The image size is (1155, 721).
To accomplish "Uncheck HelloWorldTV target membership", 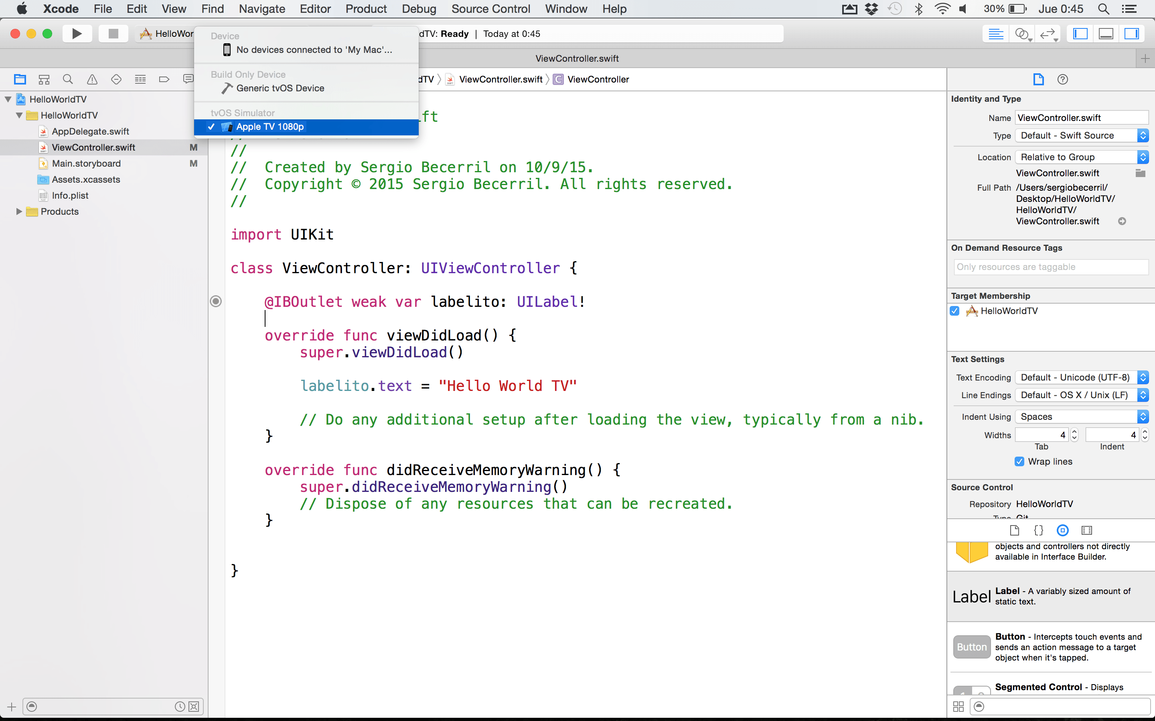I will pyautogui.click(x=954, y=311).
